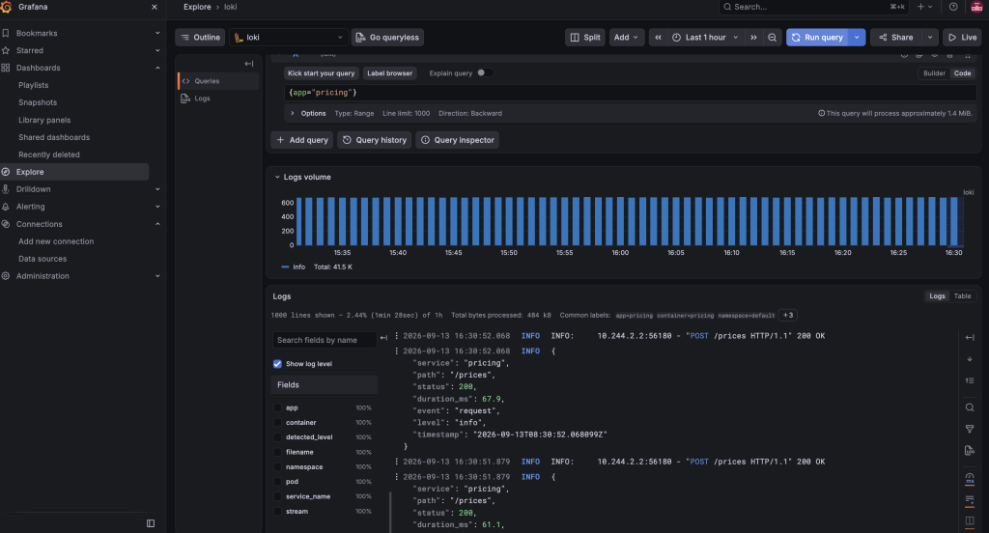
Task: Check the container field checkbox
Action: pos(277,423)
